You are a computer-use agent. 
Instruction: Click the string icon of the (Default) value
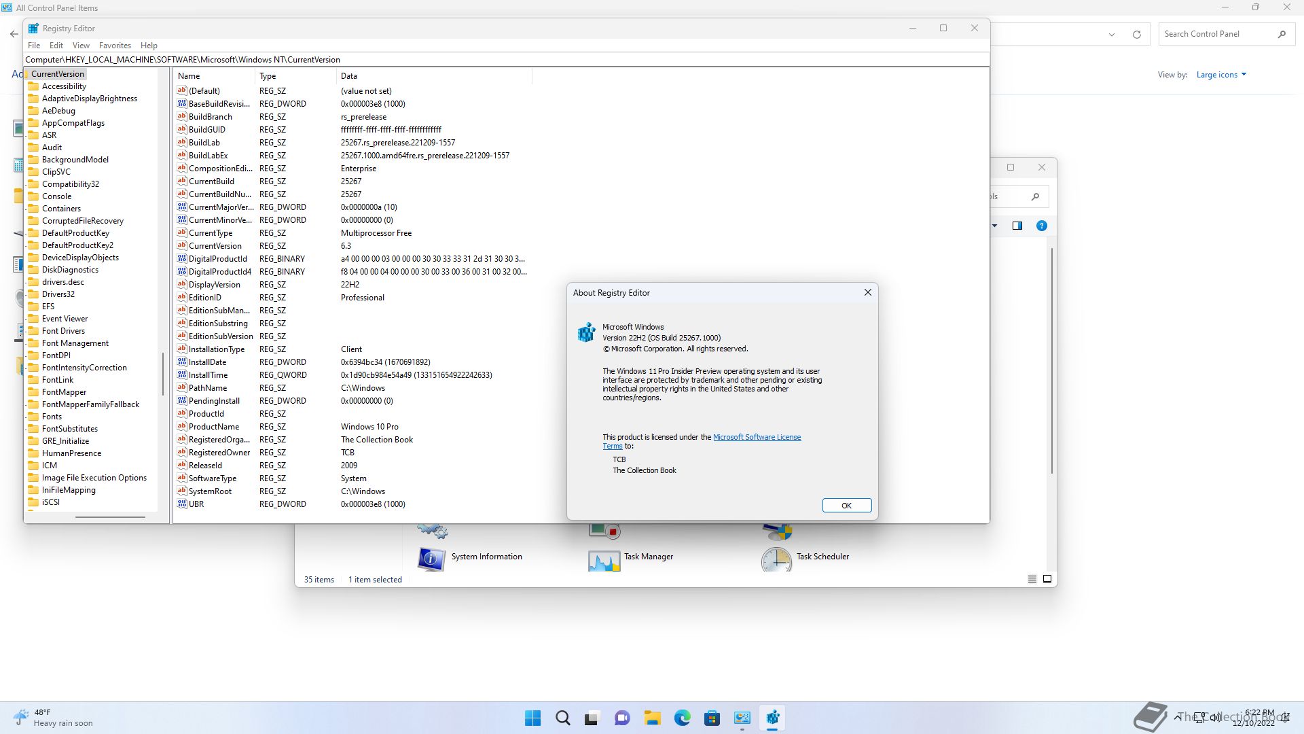click(x=182, y=90)
